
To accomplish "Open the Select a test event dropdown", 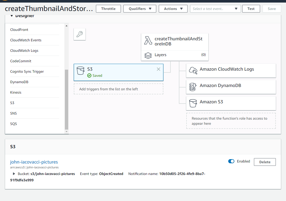I will 216,9.
